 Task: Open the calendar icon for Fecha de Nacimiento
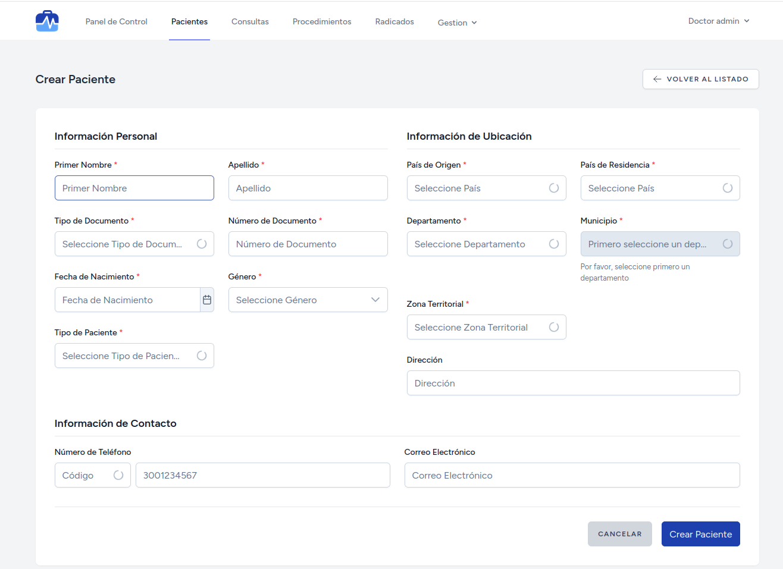click(x=207, y=300)
